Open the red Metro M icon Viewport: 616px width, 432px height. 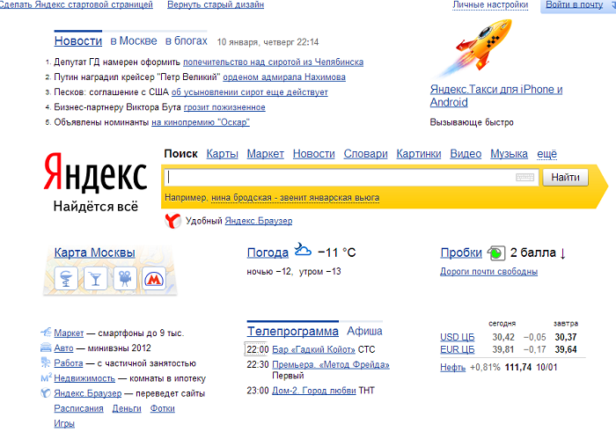pos(154,278)
